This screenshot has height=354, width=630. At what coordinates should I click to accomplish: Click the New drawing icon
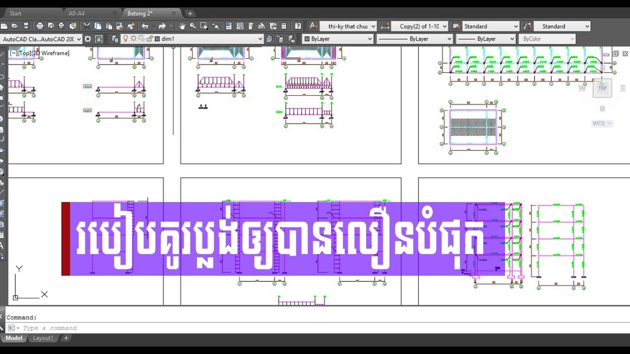4,26
